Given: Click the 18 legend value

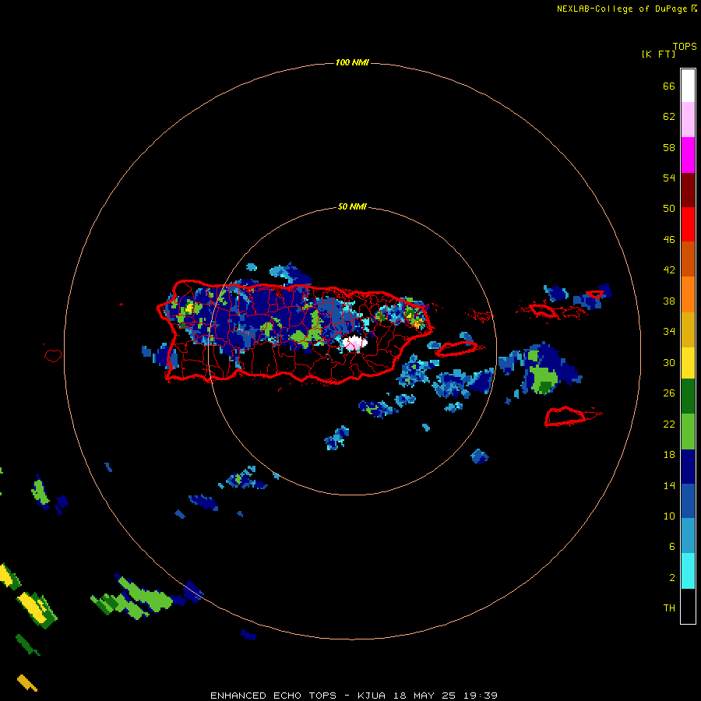Looking at the screenshot, I should tap(669, 455).
